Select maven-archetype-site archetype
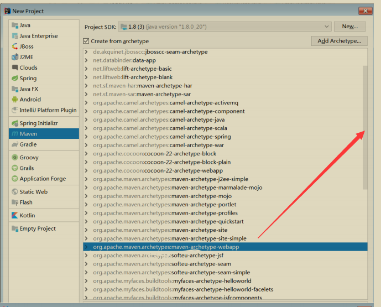Image resolution: width=381 pixels, height=307 pixels. pos(225,230)
